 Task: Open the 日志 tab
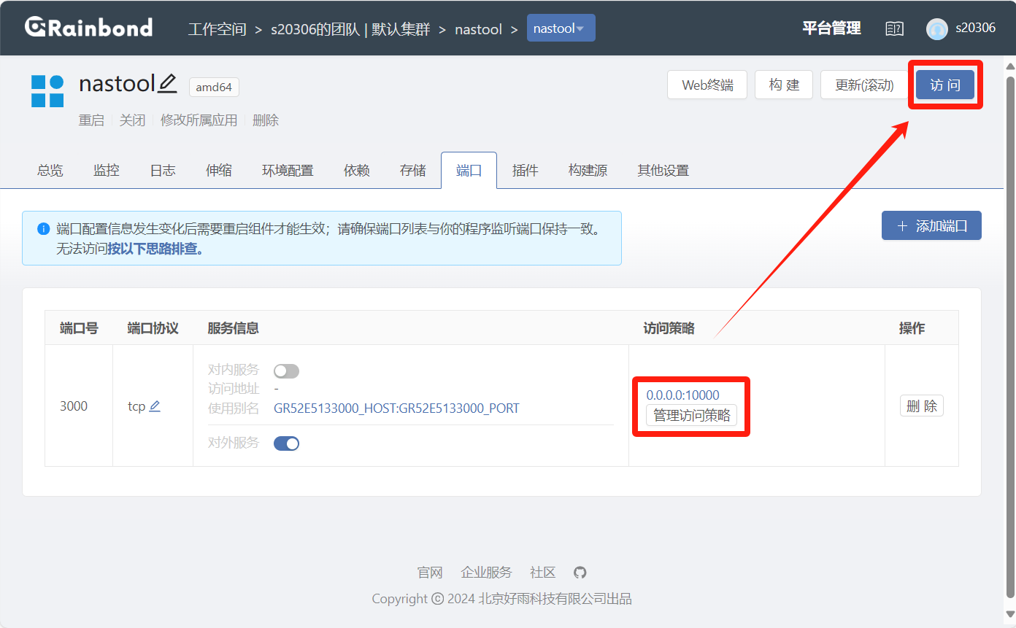(x=163, y=171)
